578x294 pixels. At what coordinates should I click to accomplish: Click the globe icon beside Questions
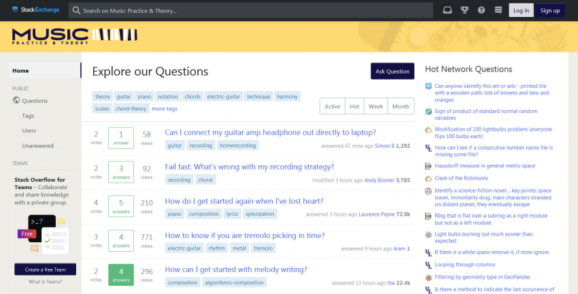pyautogui.click(x=16, y=100)
